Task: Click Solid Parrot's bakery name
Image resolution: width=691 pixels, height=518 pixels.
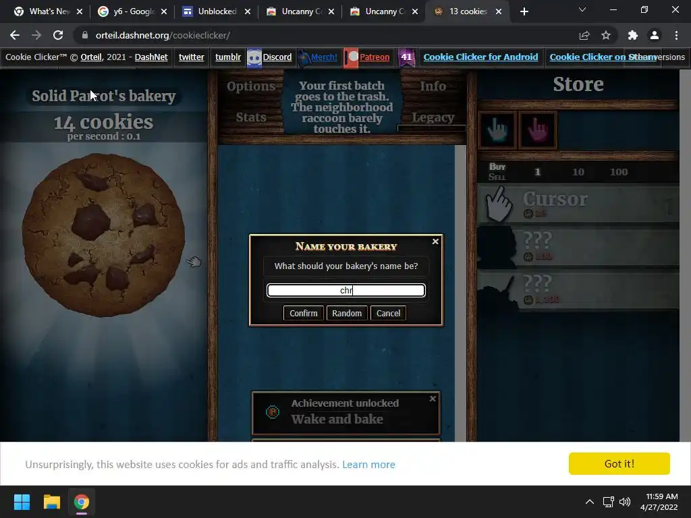Action: pos(103,96)
